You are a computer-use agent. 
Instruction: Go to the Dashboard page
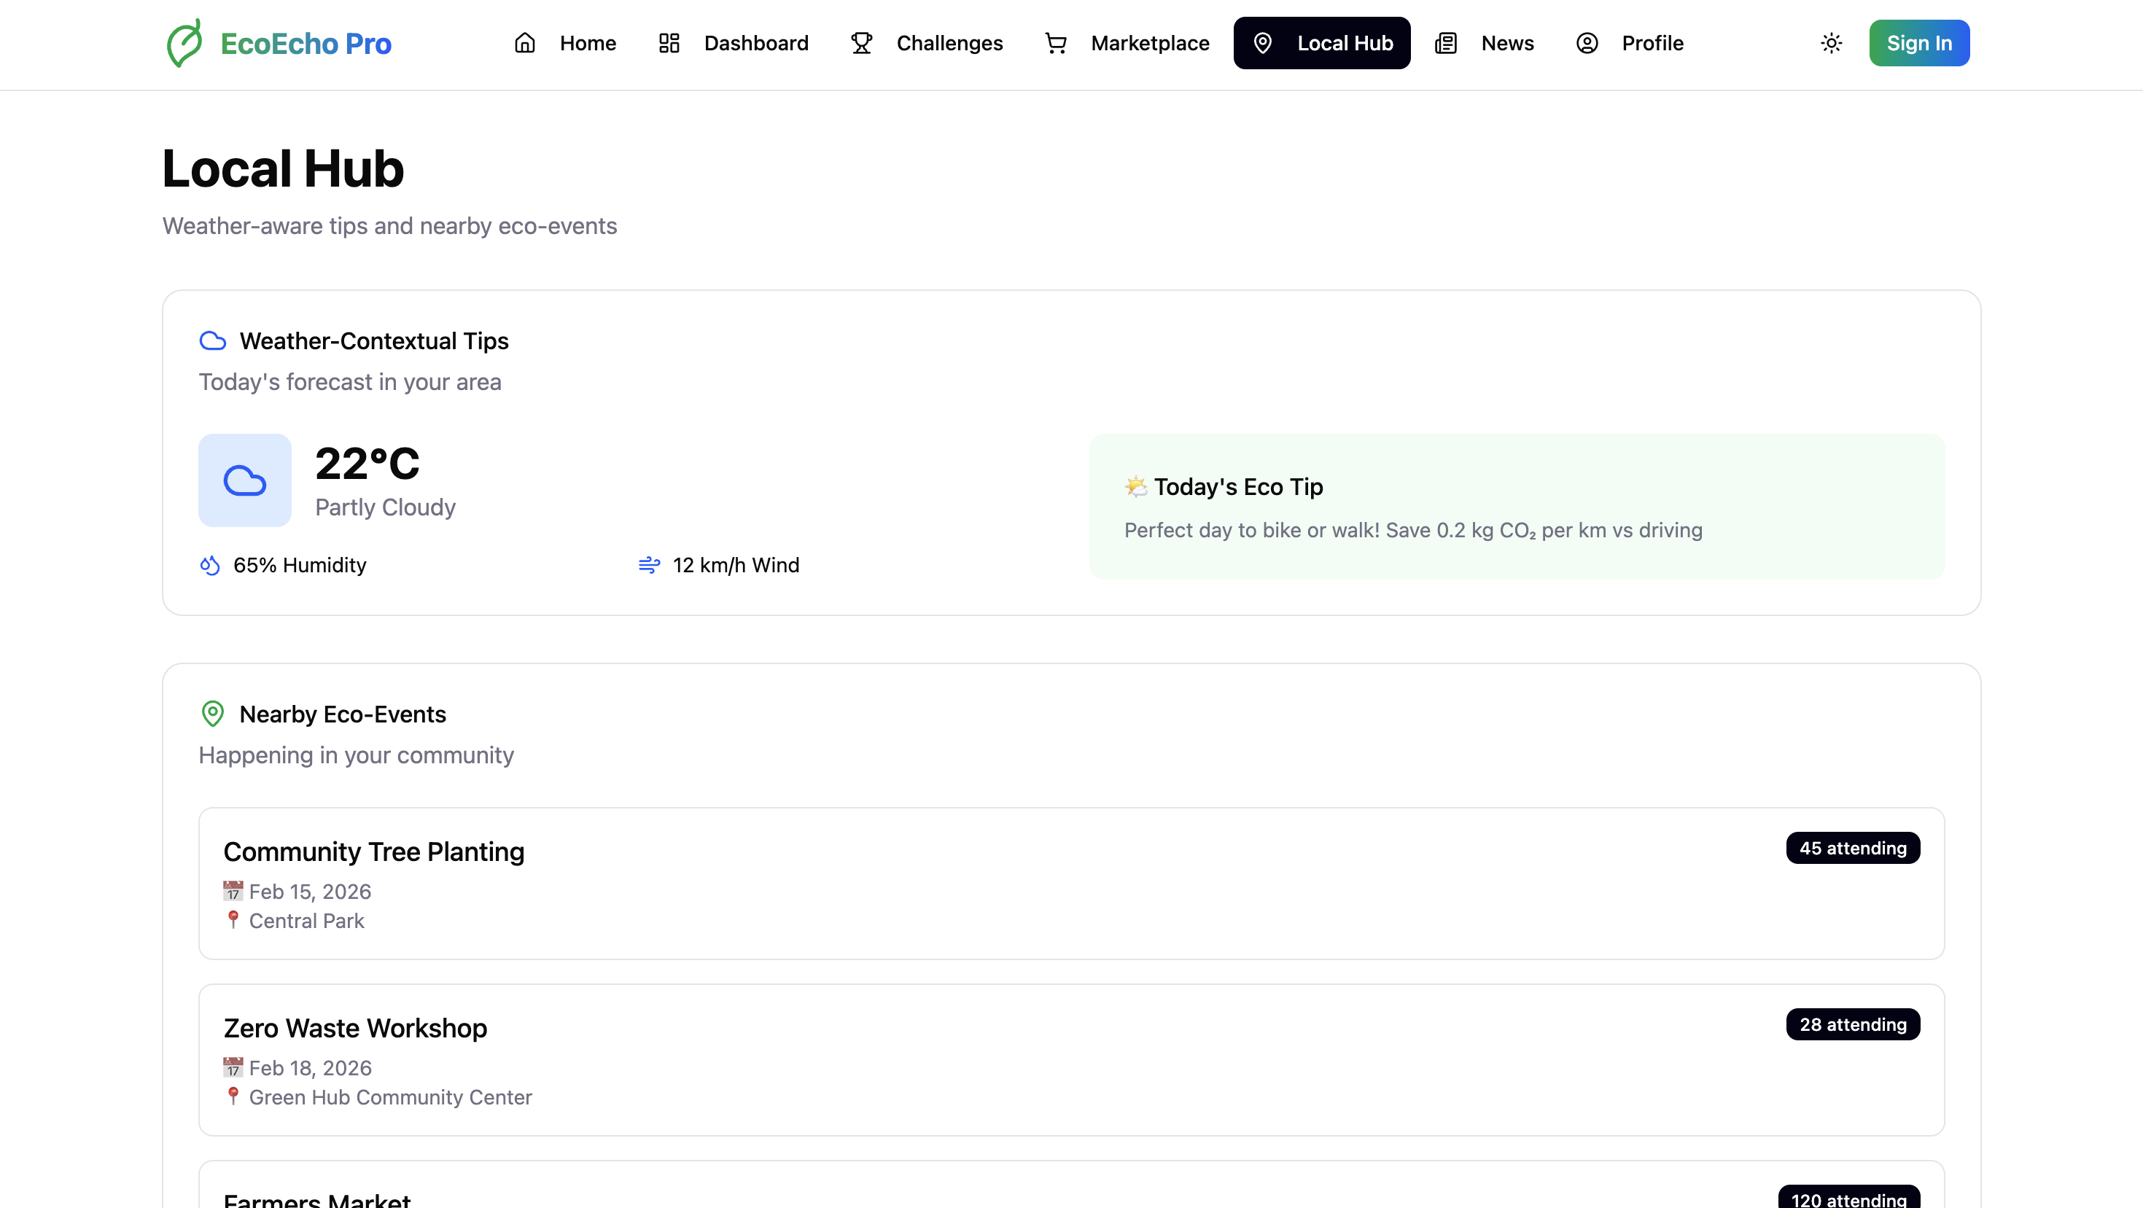(x=733, y=43)
